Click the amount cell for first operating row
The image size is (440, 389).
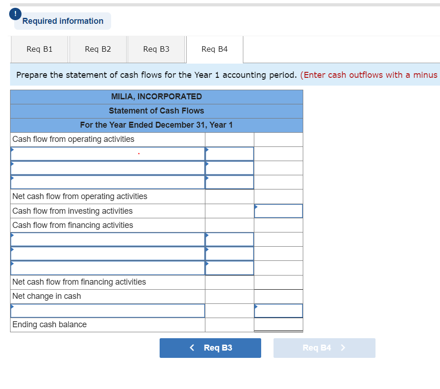[x=229, y=153]
